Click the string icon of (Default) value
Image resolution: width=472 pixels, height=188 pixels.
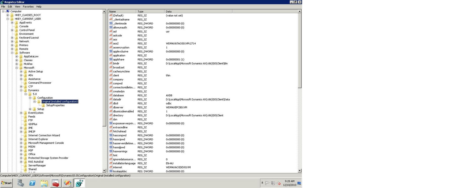[111, 16]
